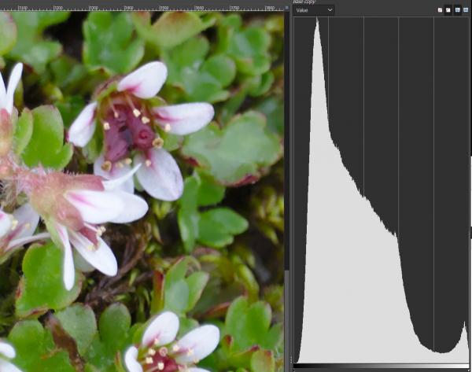The height and width of the screenshot is (372, 472).
Task: Select the perceptual space values icon
Action: [448, 10]
